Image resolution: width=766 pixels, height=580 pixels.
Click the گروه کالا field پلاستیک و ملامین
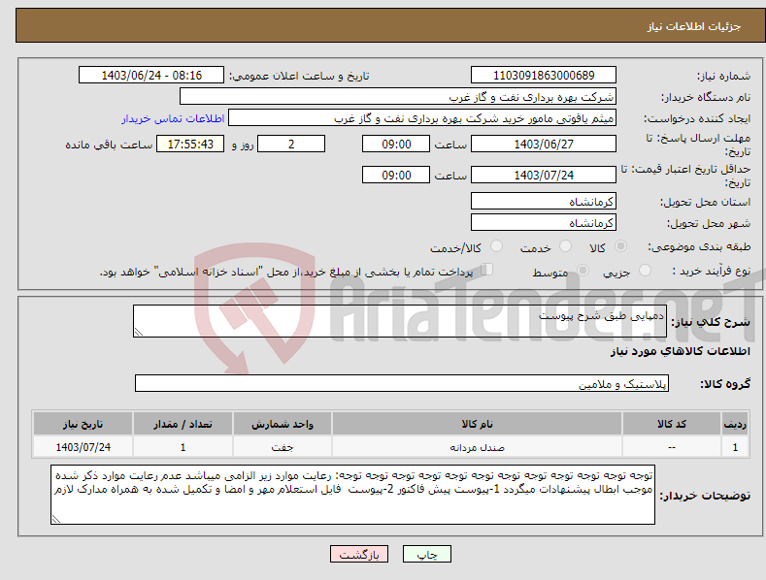(x=402, y=384)
